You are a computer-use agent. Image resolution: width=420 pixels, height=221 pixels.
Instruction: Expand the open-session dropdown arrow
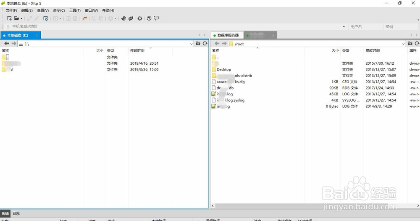[21, 18]
